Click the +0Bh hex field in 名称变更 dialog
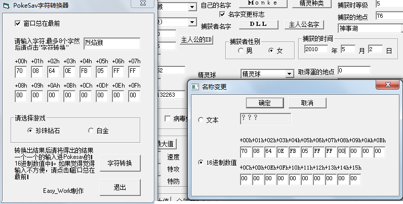403x204 pixels. (x=379, y=152)
